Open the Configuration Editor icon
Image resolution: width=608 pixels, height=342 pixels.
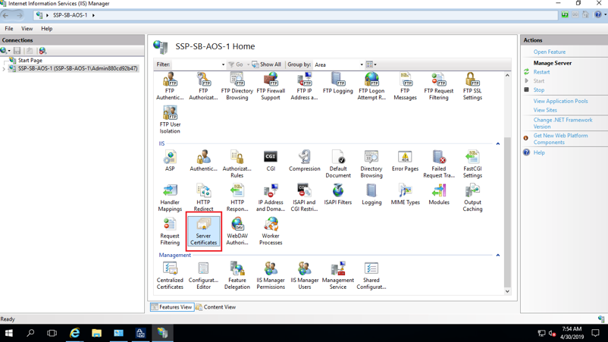click(203, 276)
